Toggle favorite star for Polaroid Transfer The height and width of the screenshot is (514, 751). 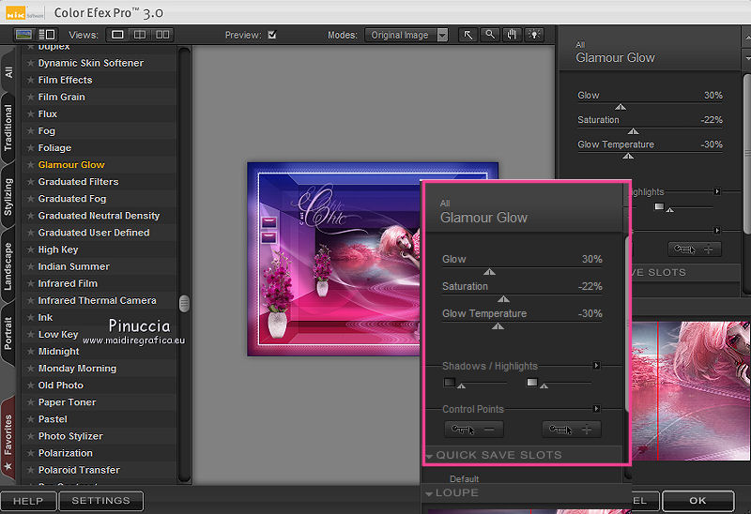tap(31, 470)
